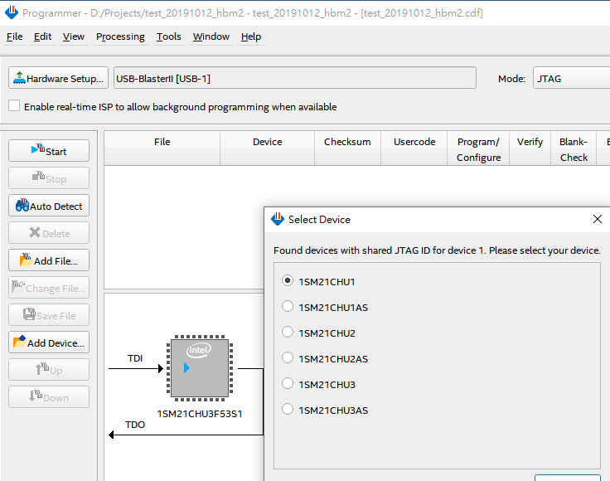This screenshot has width=610, height=481.
Task: Click the Mode: label
Action: coord(511,79)
